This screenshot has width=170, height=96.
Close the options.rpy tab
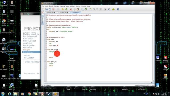(55, 13)
